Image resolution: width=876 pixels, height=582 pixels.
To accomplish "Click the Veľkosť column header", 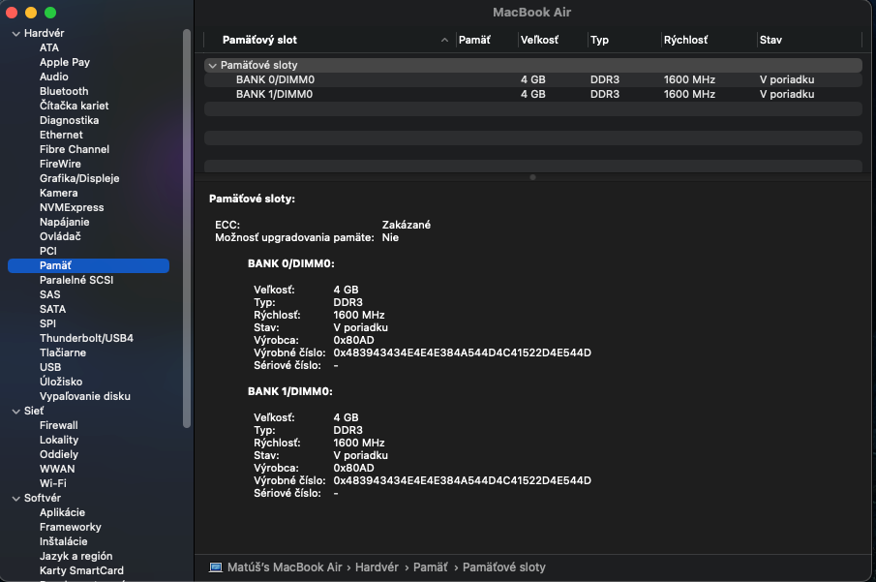I will 537,40.
